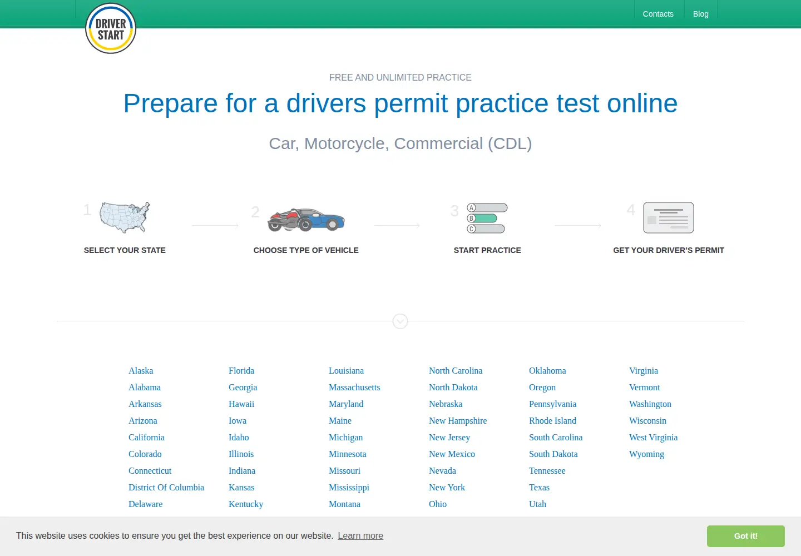The height and width of the screenshot is (556, 801).
Task: Open the West Virginia link
Action: click(x=653, y=438)
